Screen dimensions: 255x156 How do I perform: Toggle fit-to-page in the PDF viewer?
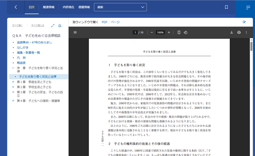point(179,32)
